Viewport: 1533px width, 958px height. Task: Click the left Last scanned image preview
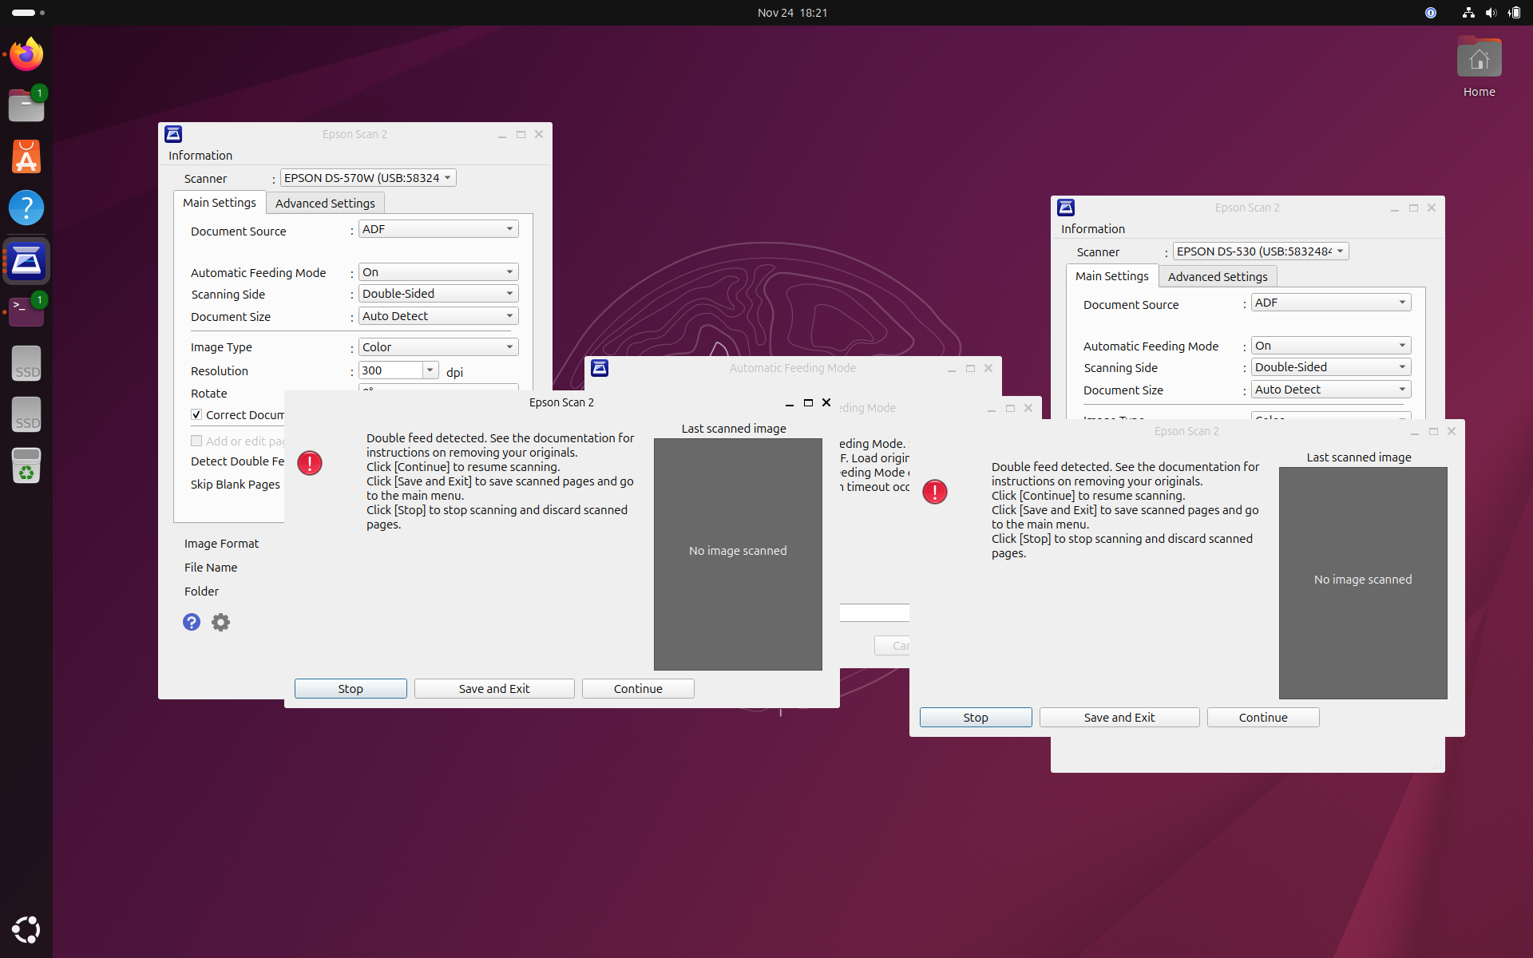738,554
